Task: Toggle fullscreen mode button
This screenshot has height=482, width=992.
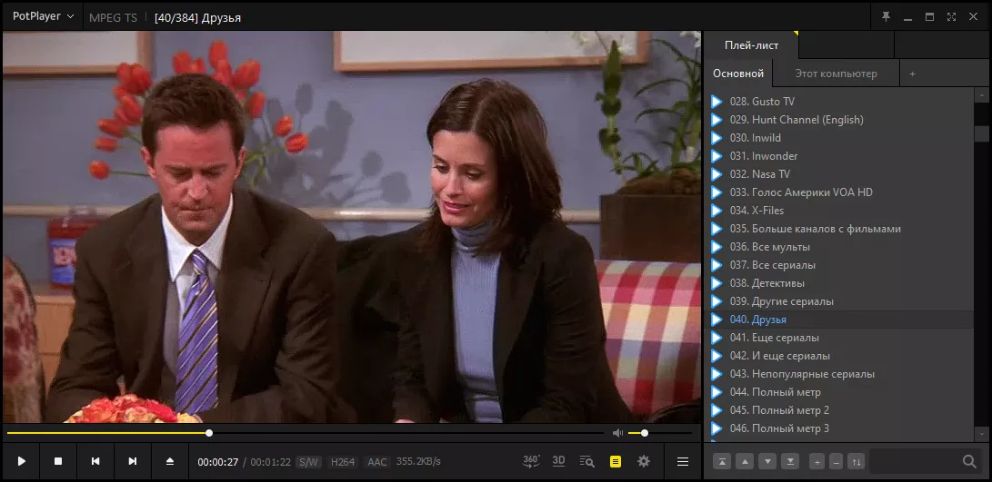Action: point(951,17)
